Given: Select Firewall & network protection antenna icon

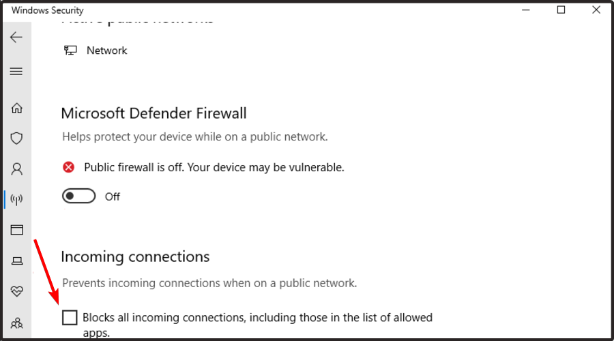Looking at the screenshot, I should 16,199.
